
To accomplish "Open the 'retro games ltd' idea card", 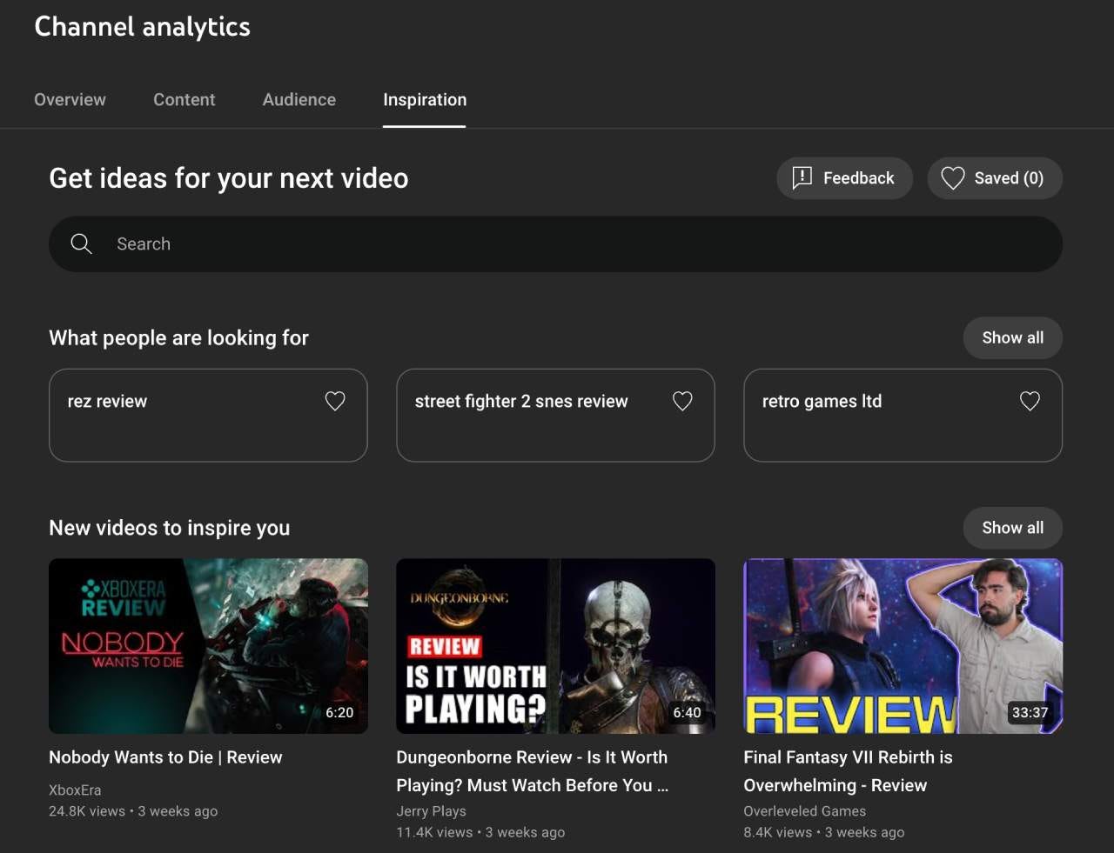I will (x=903, y=416).
